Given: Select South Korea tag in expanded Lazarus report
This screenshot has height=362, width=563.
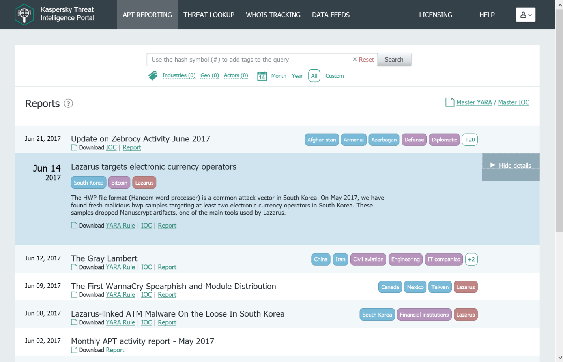Looking at the screenshot, I should (88, 183).
